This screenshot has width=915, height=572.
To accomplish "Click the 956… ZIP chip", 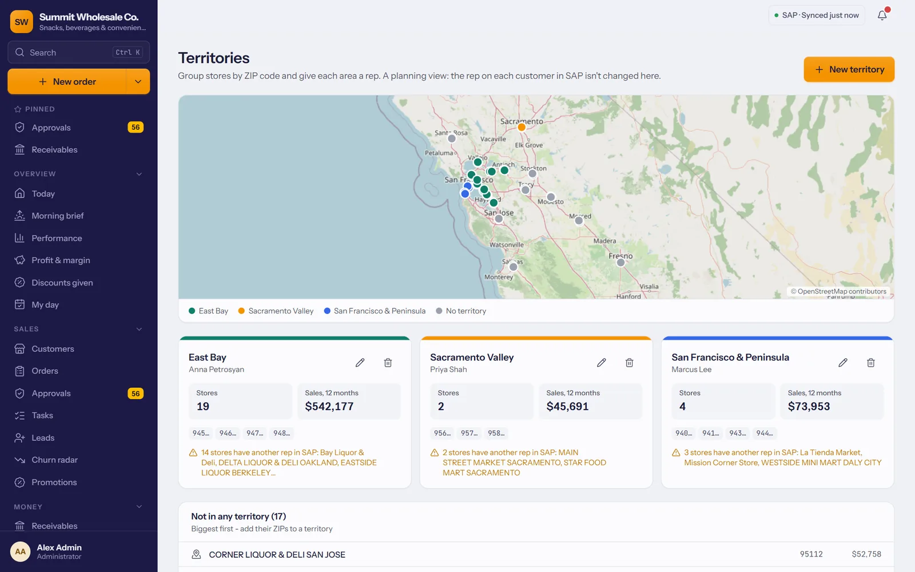I will (x=442, y=433).
